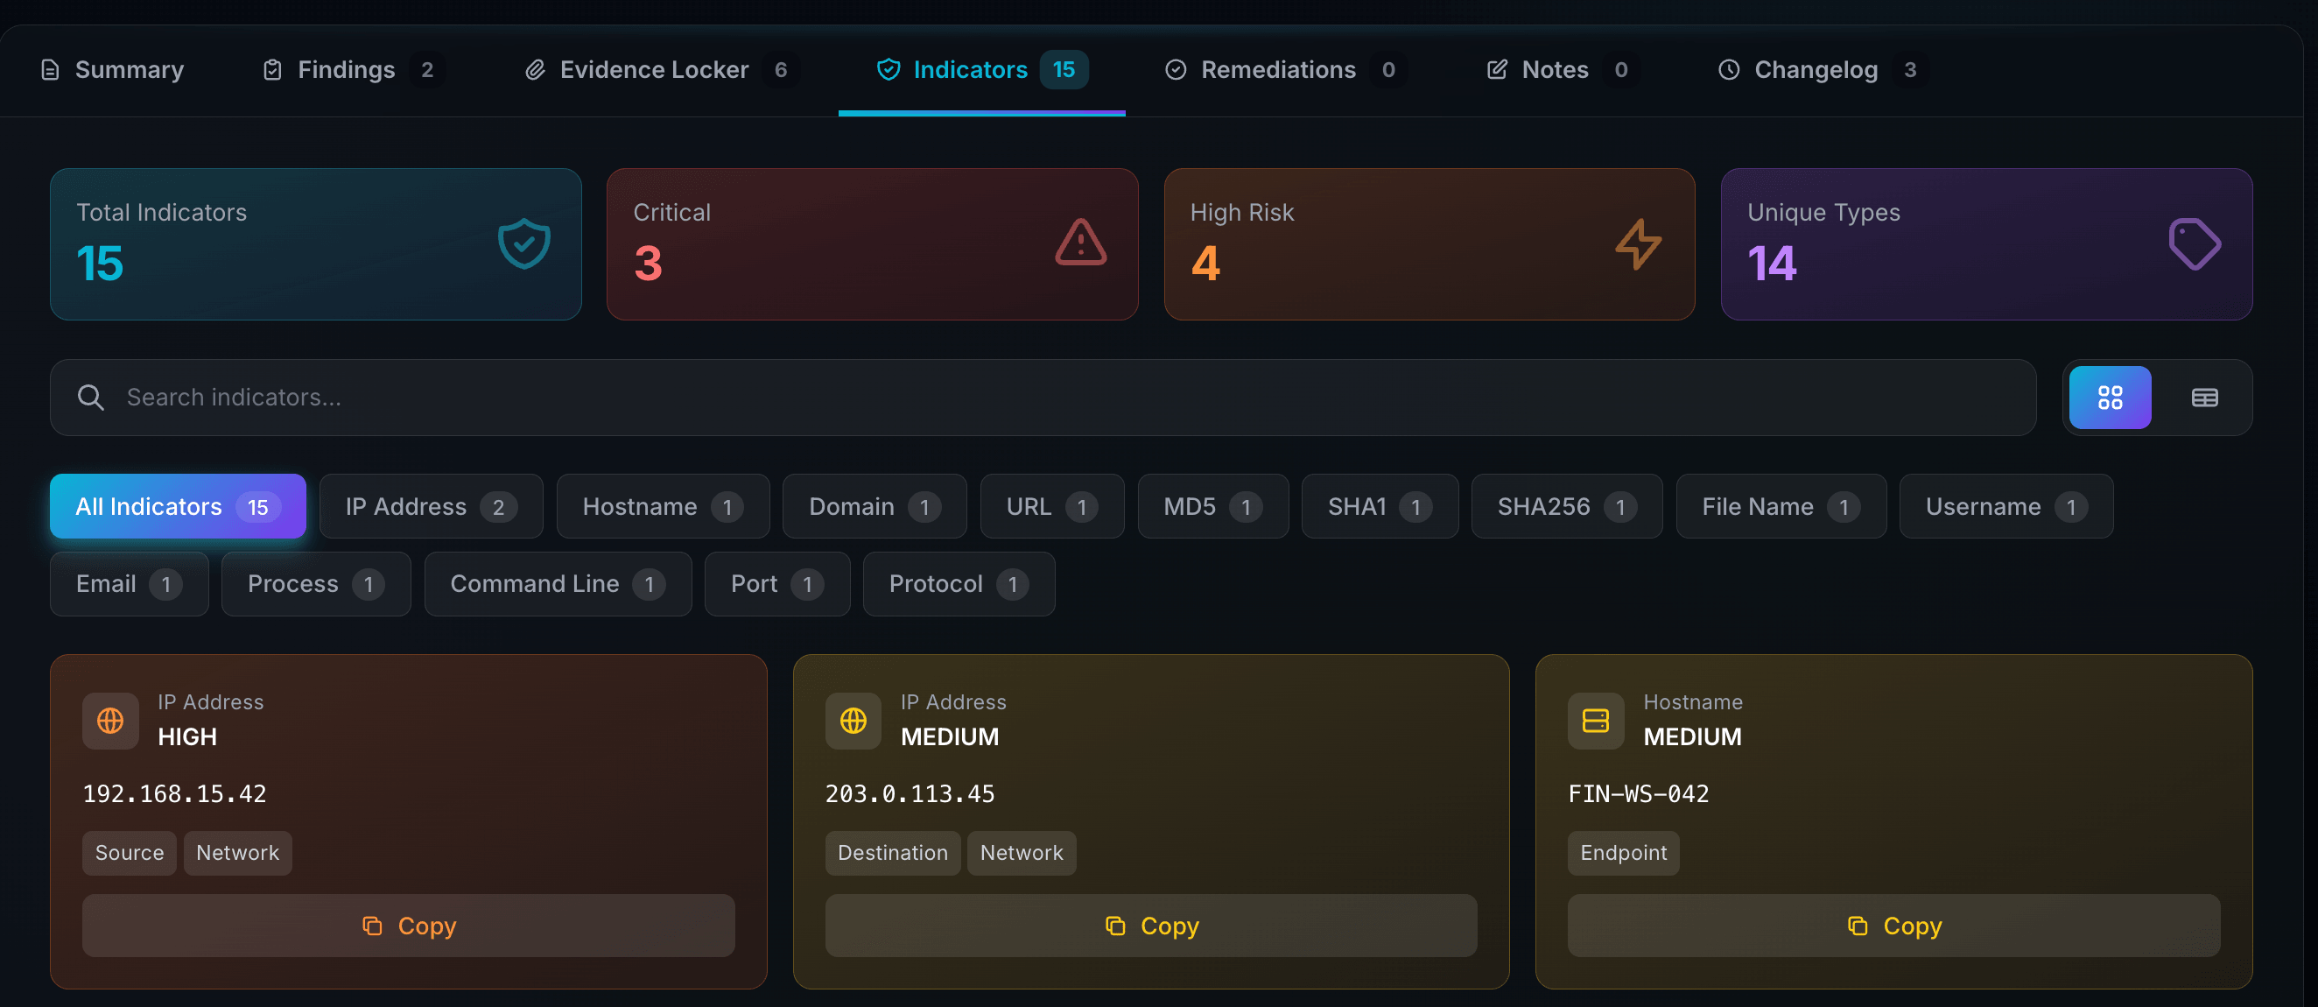Select the SHA256 filter chip
The height and width of the screenshot is (1007, 2318).
point(1566,506)
